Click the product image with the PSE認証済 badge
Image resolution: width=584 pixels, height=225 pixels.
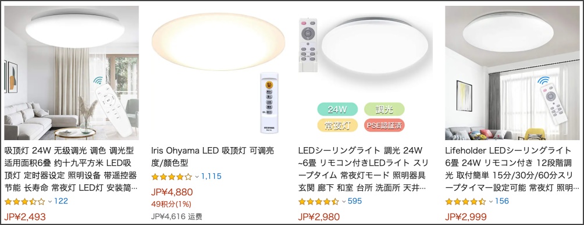365,73
